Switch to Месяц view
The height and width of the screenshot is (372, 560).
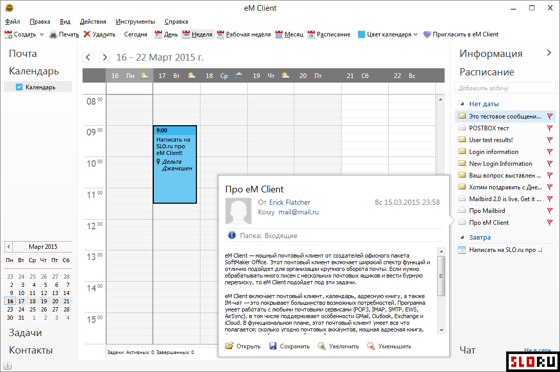289,34
